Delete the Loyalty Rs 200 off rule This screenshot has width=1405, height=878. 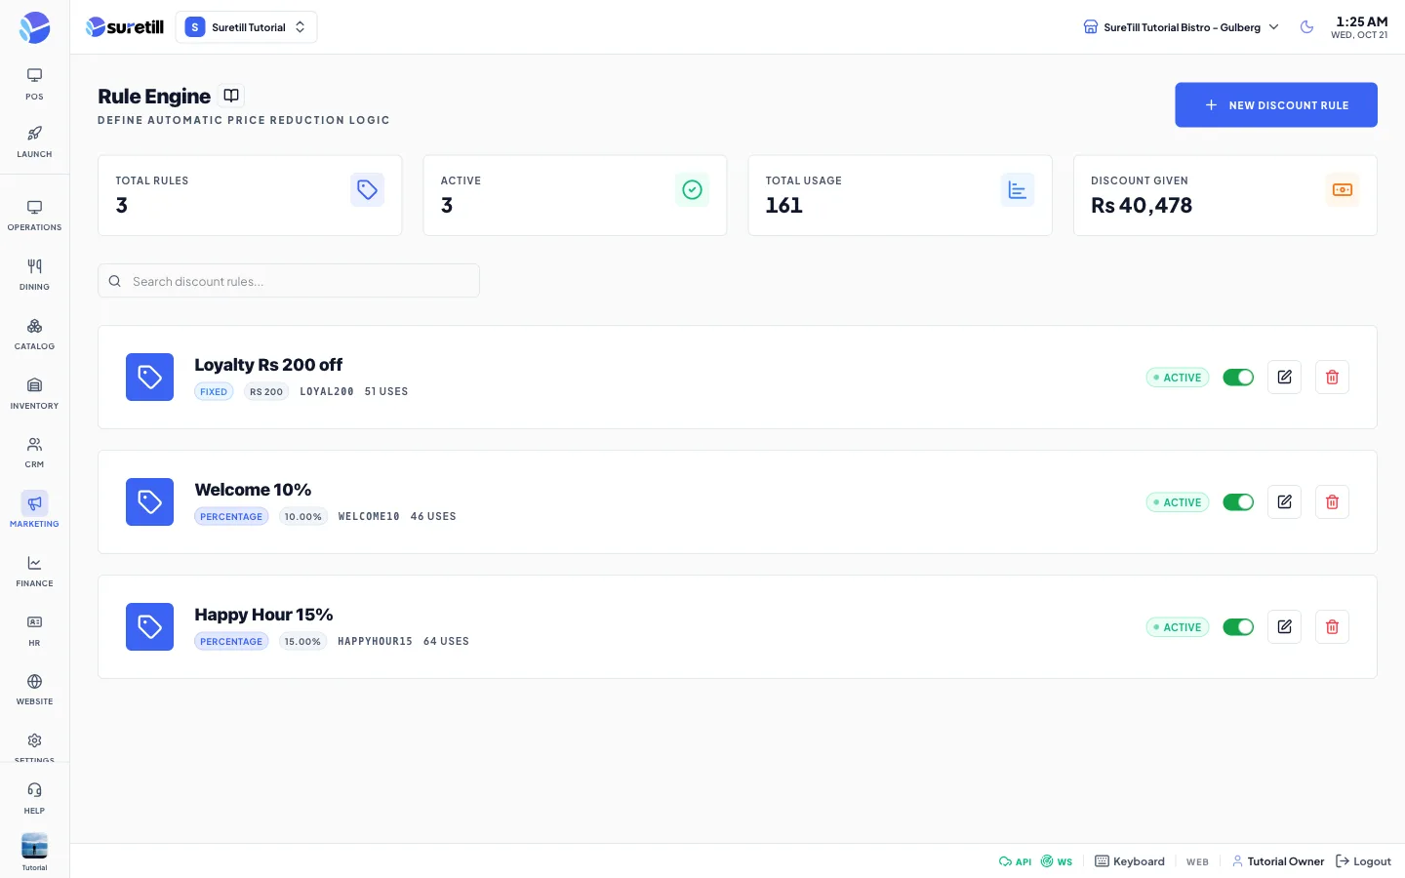(1332, 378)
